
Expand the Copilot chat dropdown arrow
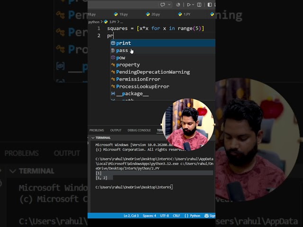(169, 5)
